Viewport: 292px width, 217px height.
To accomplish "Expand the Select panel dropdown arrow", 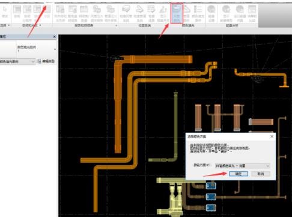I will [x=9, y=25].
